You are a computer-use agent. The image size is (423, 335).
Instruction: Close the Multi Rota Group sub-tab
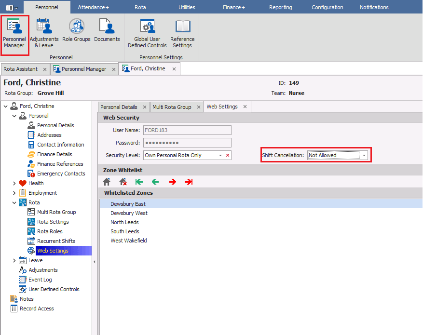click(199, 107)
